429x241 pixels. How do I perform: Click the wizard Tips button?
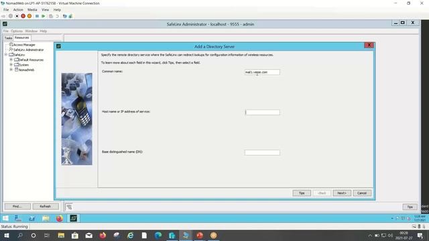302,193
